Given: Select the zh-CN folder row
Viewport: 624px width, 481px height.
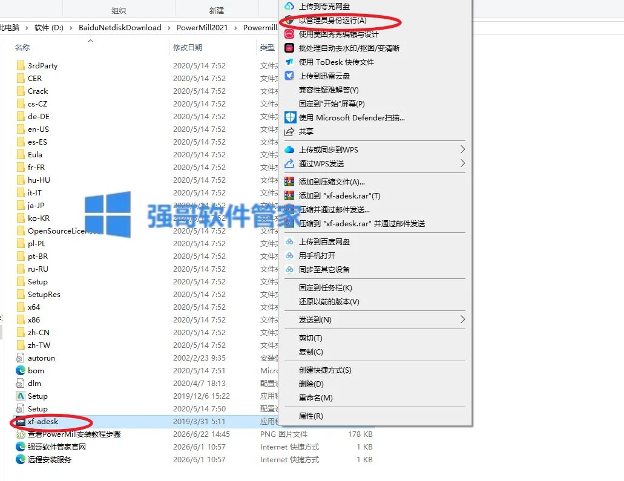Looking at the screenshot, I should point(146,333).
